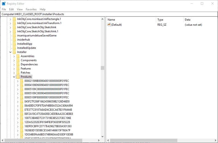Image resolution: width=218 pixels, height=143 pixels.
Task: Select the 16DFDCBFFCD717E4296278B30A501393 key
Action: [48, 126]
